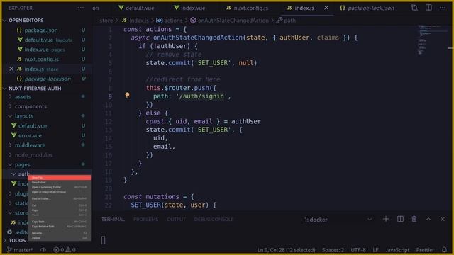The image size is (454, 255).
Task: Expand the TODOS section
Action: tap(17, 241)
